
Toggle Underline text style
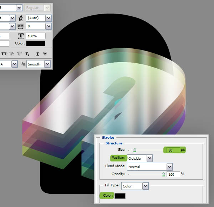(37, 54)
